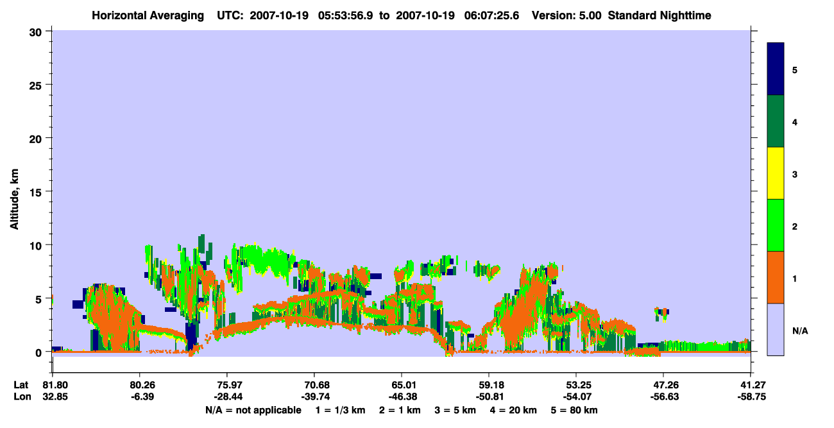Image resolution: width=834 pixels, height=428 pixels.
Task: Click the colorbar label 1
Action: point(795,278)
